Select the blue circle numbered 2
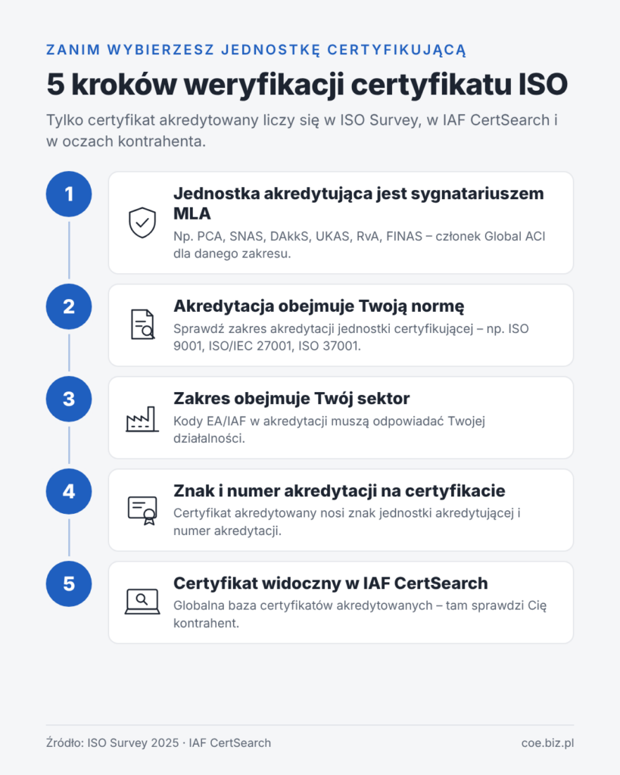 pos(69,307)
